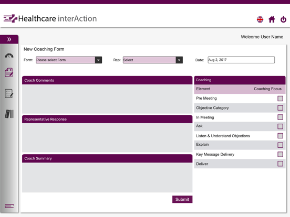Viewport: 290px width, 217px height.
Task: Open the 'Please select Form' dropdown
Action: tap(69, 60)
